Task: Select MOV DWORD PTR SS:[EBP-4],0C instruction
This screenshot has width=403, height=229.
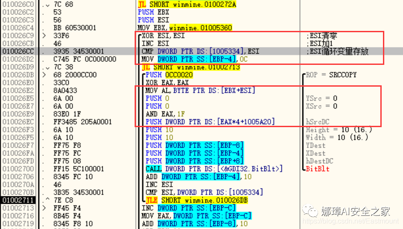Action: coord(195,59)
